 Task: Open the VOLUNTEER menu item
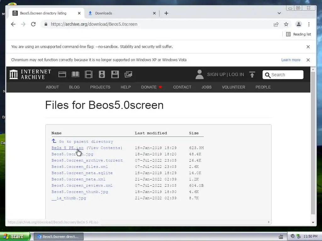coord(234,87)
